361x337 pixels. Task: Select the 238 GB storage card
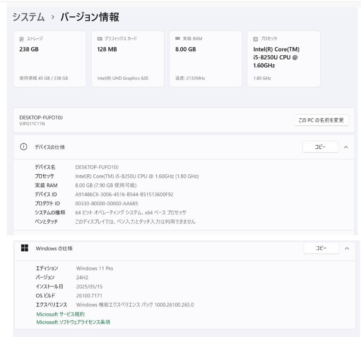(x=49, y=59)
